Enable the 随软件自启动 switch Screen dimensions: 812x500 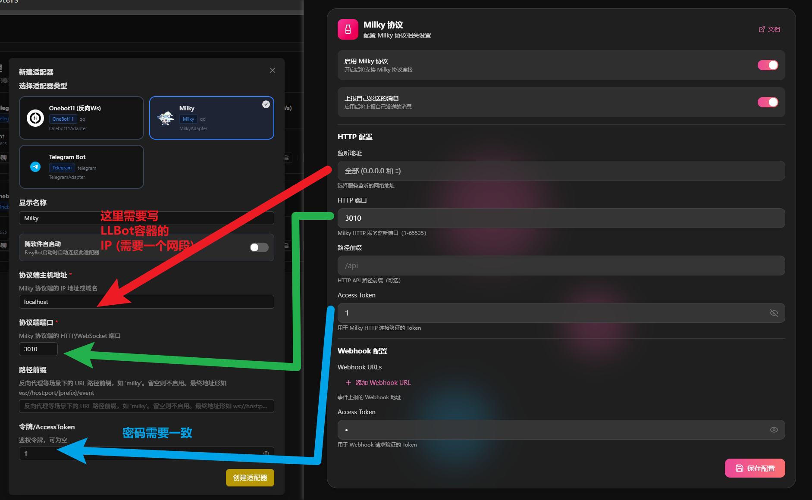tap(259, 247)
